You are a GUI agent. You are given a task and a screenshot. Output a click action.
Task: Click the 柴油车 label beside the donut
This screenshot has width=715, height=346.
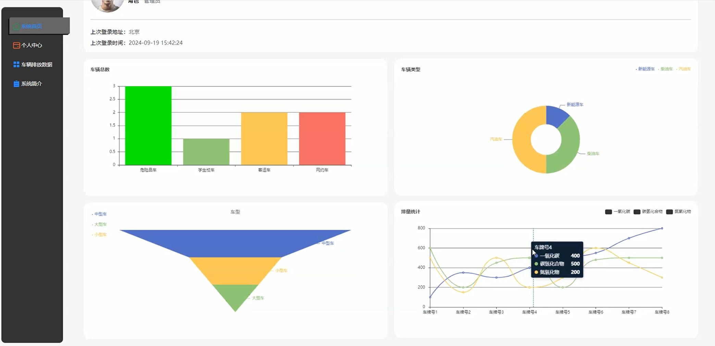point(593,153)
